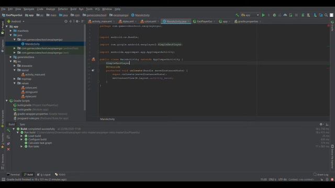Switch to the styles.xml editor tab
335x188 pixels.
tap(128, 21)
